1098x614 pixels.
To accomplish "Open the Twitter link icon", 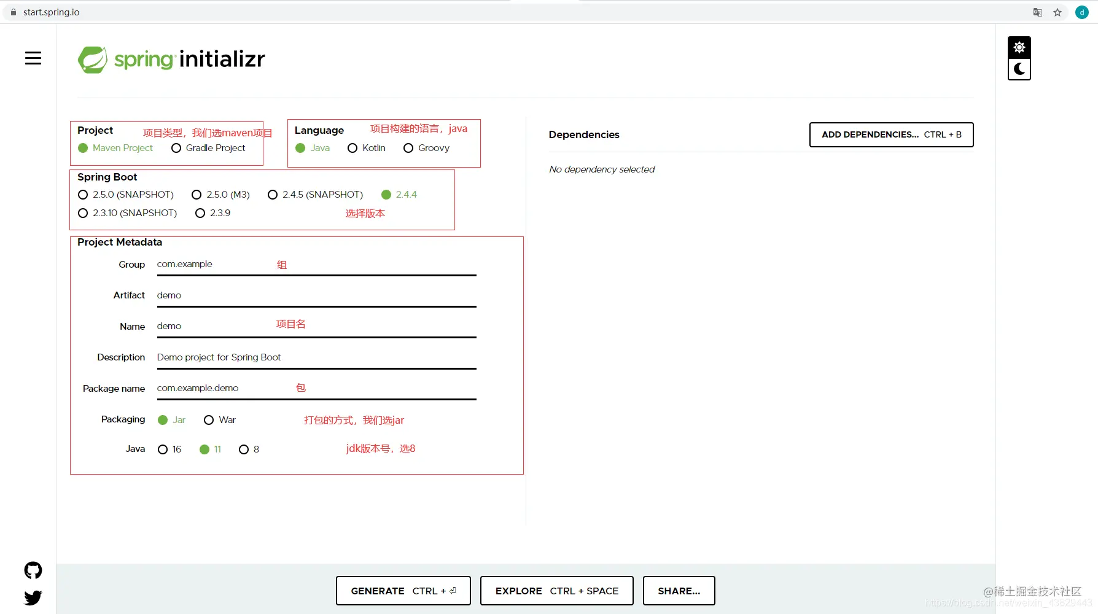I will [x=33, y=597].
